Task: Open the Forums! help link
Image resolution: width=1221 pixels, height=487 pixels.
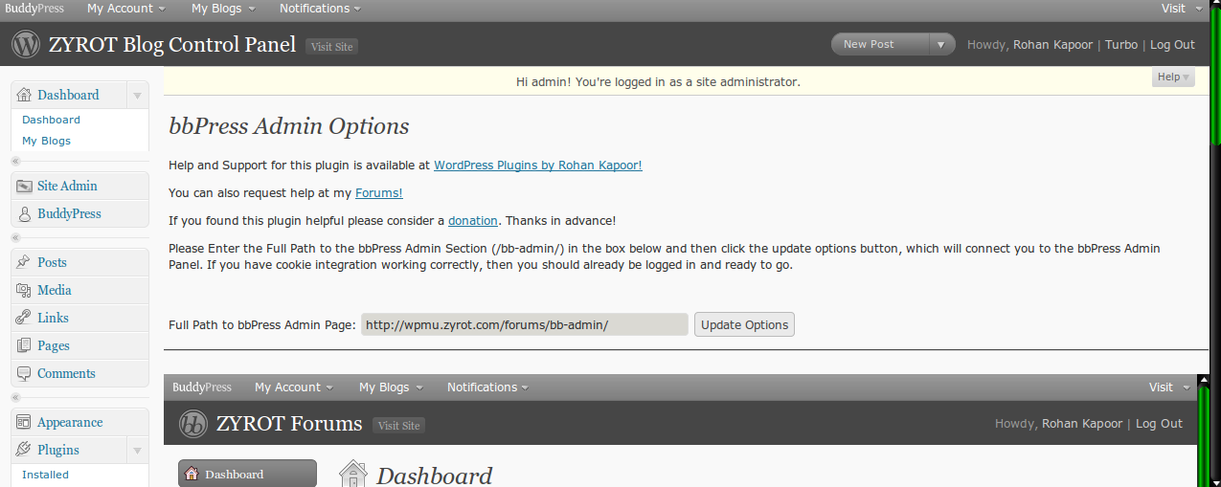Action: click(379, 192)
